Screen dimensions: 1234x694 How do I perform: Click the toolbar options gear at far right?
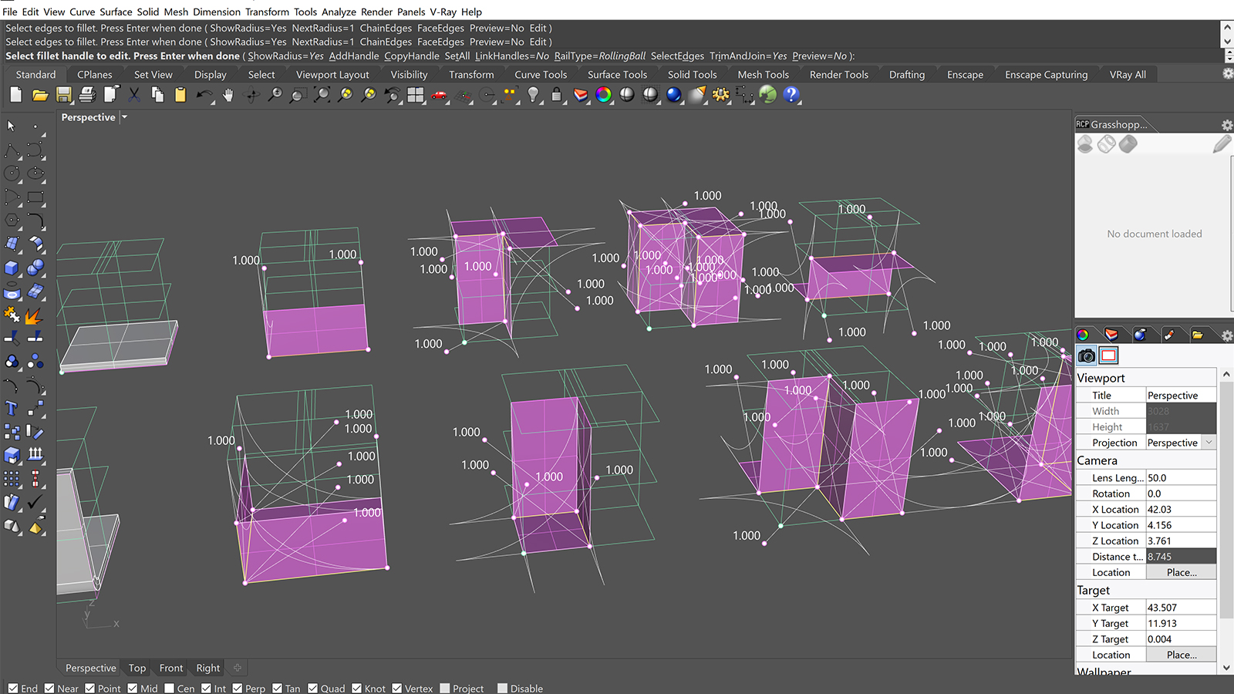(x=1228, y=73)
